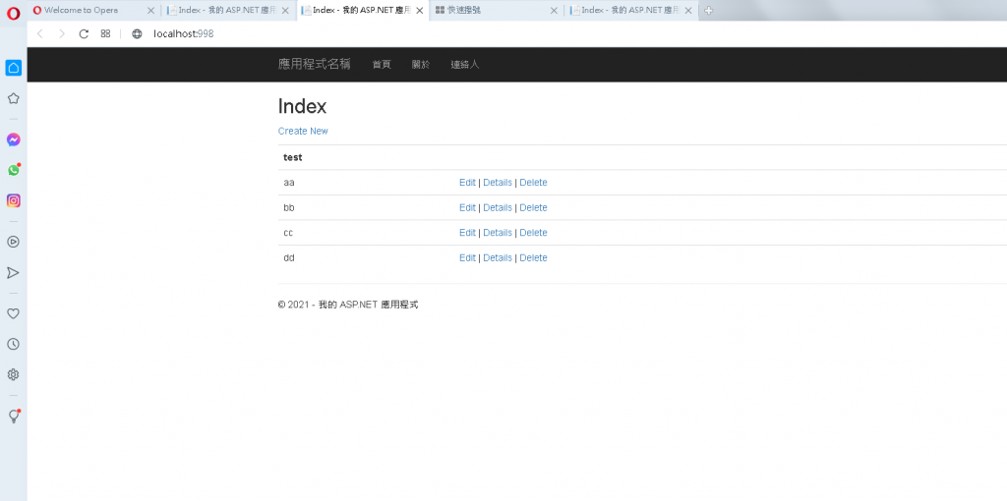Edit the cc row
This screenshot has width=1007, height=501.
467,232
